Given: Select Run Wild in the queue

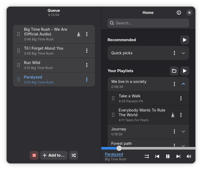Looking at the screenshot, I should [x=32, y=63].
